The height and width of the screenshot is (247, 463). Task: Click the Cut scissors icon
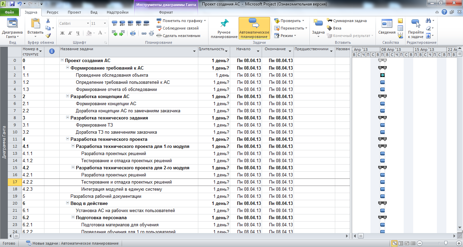coord(48,21)
